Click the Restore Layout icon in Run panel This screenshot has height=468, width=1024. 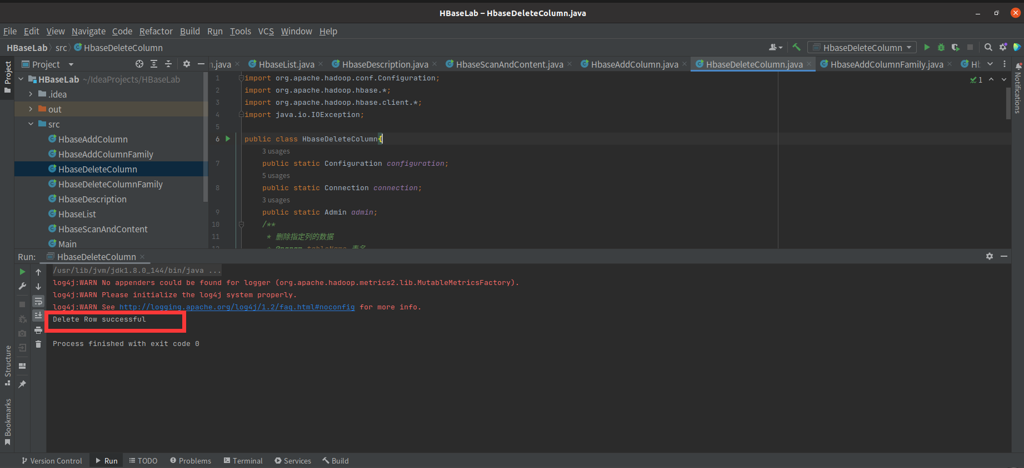22,366
